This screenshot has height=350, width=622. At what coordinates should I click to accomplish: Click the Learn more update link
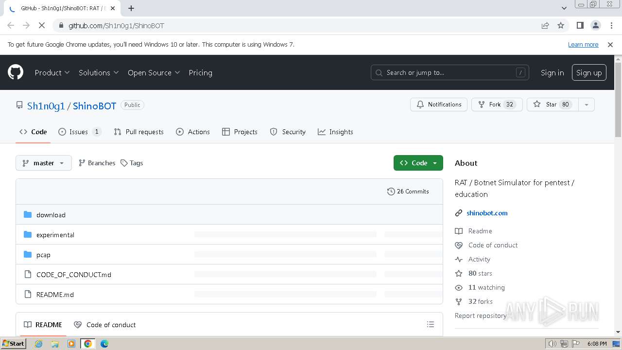583,44
